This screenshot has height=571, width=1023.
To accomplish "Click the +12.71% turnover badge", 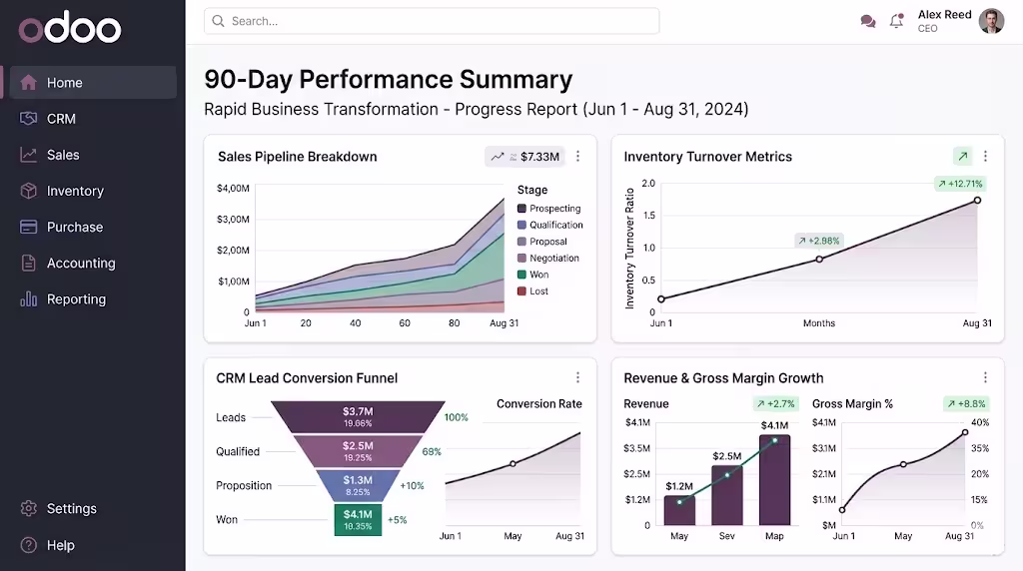I will tap(960, 184).
